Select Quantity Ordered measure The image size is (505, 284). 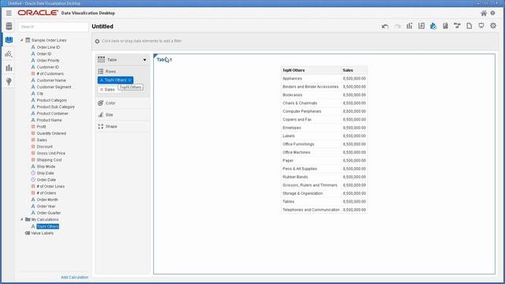(x=51, y=133)
